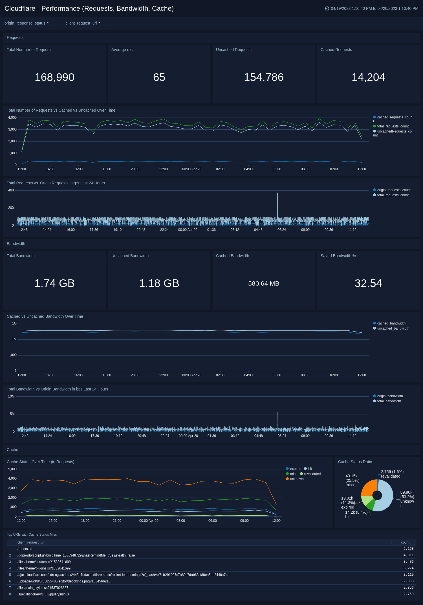
Task: Click the uncached_bandwidth legend dot
Action: coord(374,328)
